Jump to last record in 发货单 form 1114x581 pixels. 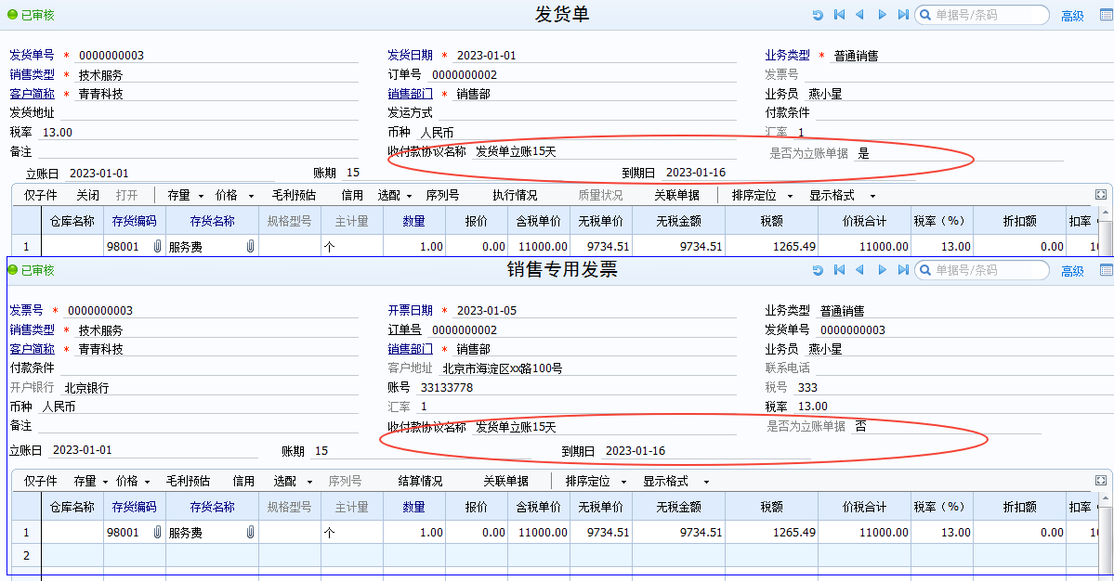(903, 15)
